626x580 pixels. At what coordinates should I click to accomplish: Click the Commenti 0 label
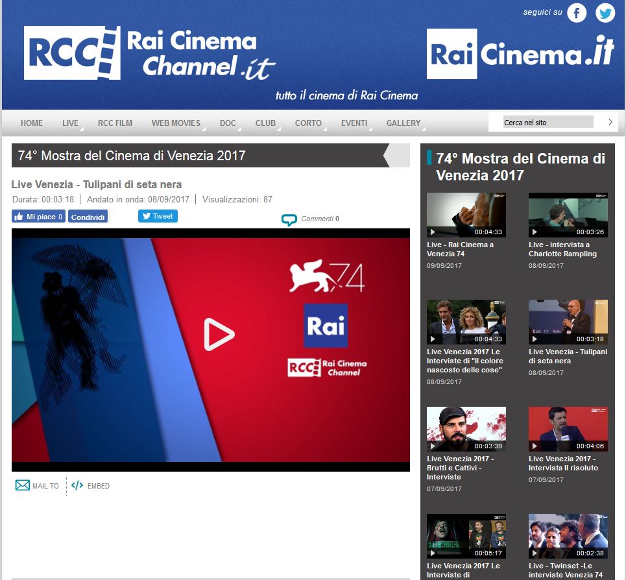[320, 219]
